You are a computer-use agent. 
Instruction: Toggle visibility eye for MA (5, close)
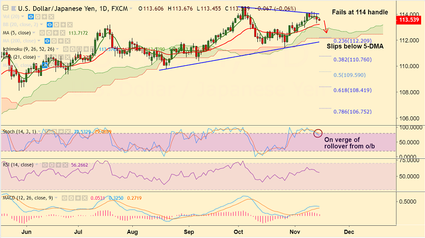tap(42, 33)
